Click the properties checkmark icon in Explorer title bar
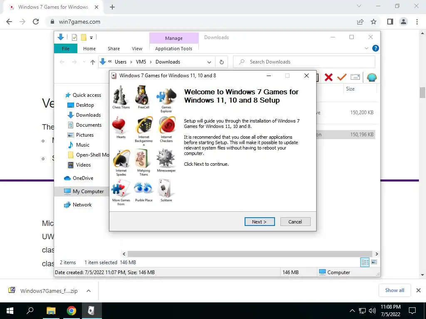Viewport: 426px width, 319px height. 74,37
